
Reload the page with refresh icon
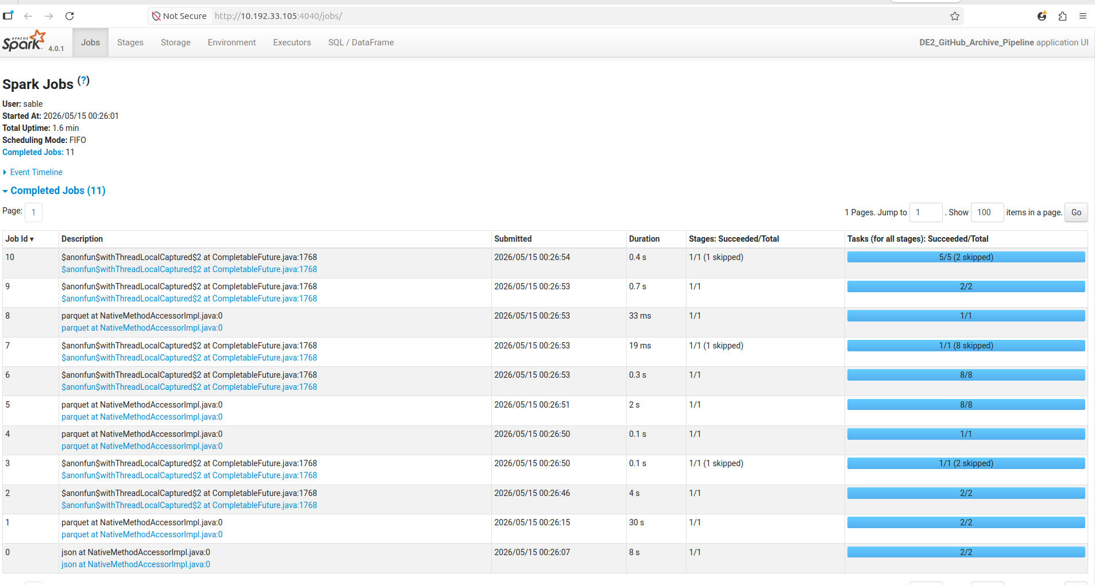point(70,16)
